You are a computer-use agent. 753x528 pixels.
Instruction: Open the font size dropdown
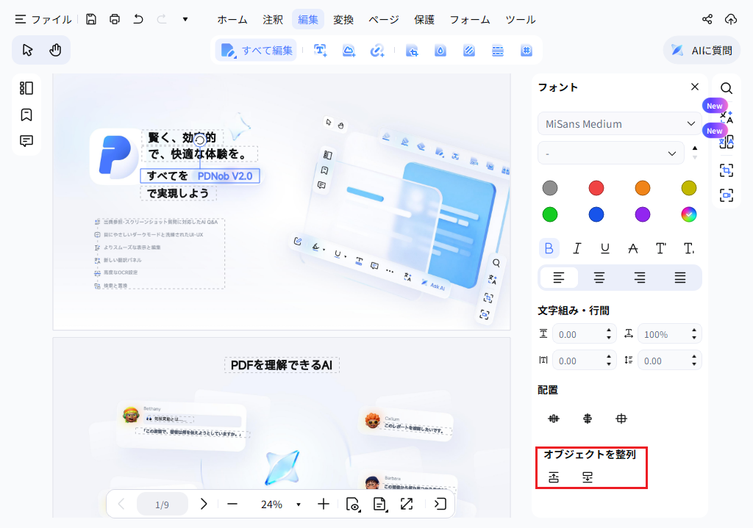pos(611,153)
